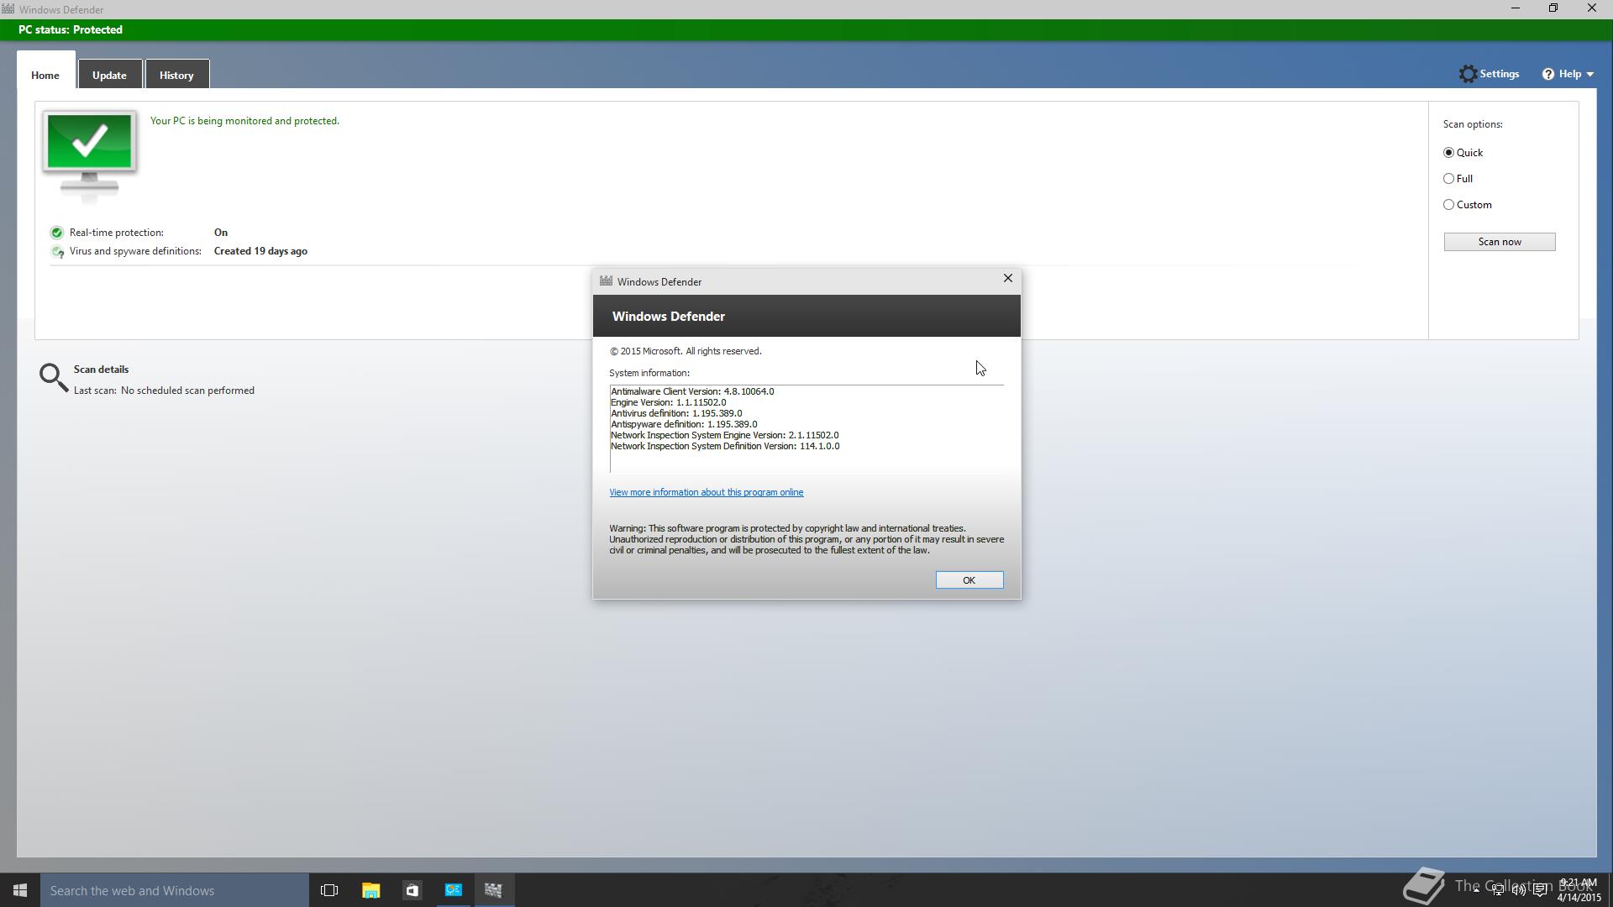Open the Store app from the taskbar
1613x907 pixels.
tap(412, 890)
